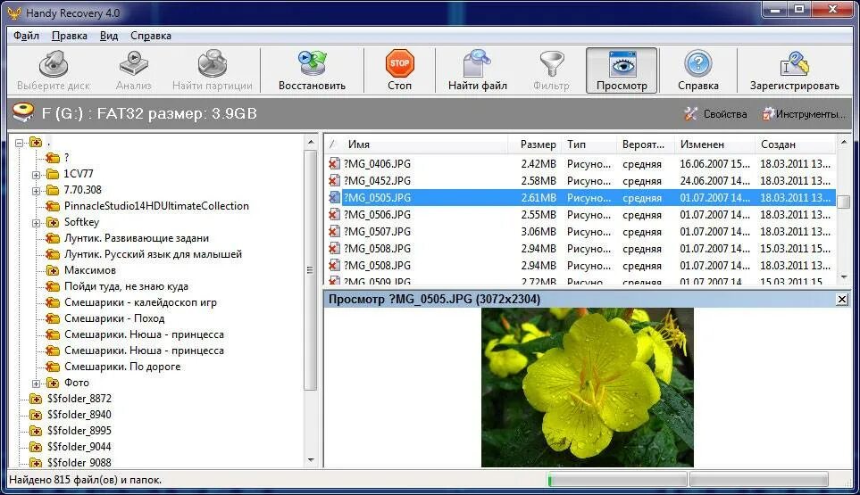Screen dimensions: 860x495
Task: Collapse the root folder in the tree
Action: [x=20, y=143]
